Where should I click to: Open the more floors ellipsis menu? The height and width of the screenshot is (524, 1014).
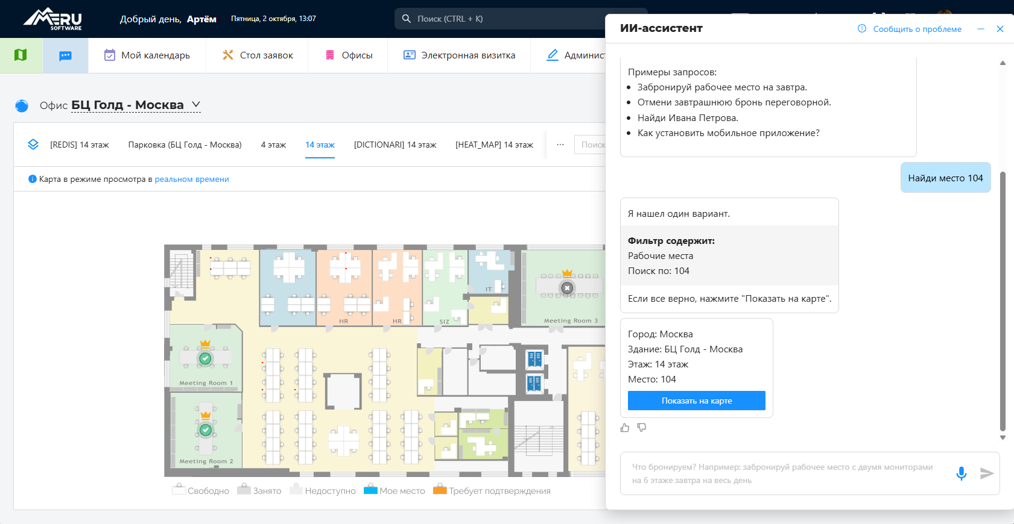(x=560, y=145)
